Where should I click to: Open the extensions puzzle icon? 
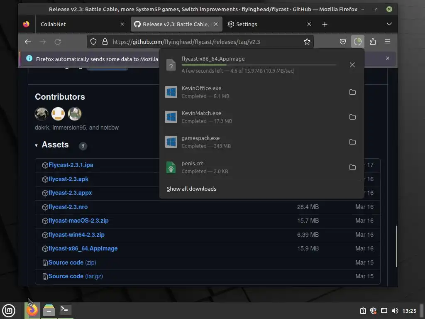[x=373, y=42]
